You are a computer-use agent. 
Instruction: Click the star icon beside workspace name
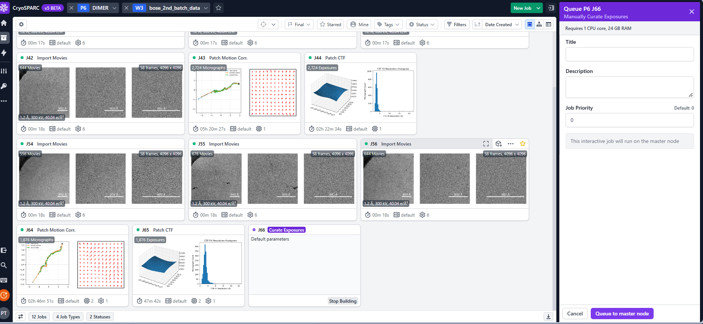pyautogui.click(x=218, y=8)
